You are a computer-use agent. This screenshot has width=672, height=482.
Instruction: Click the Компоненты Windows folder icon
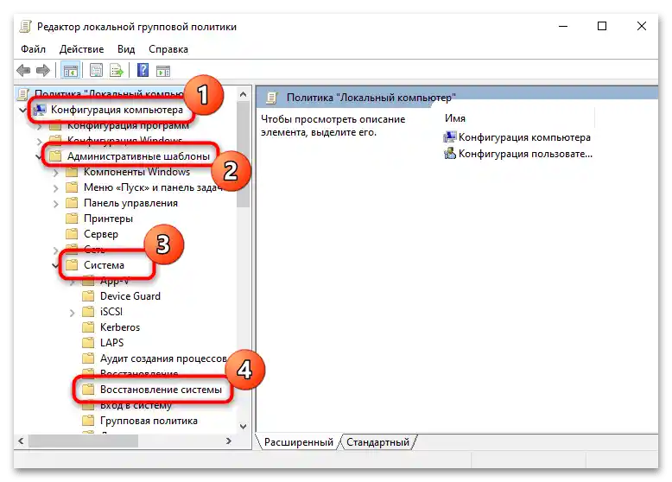[x=72, y=172]
